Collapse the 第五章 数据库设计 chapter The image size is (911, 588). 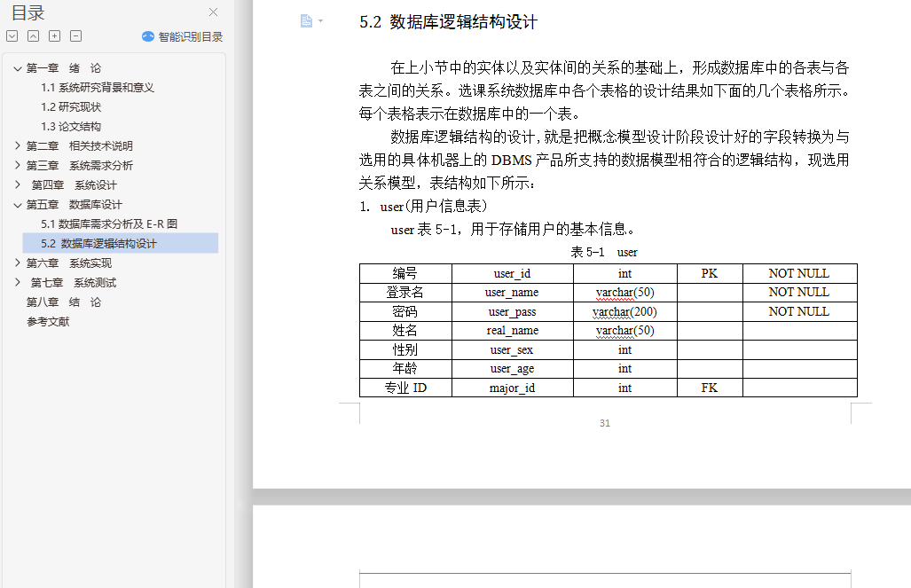coord(18,205)
